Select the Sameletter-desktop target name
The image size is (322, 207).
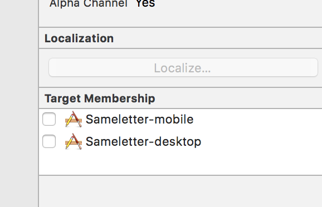tap(143, 141)
